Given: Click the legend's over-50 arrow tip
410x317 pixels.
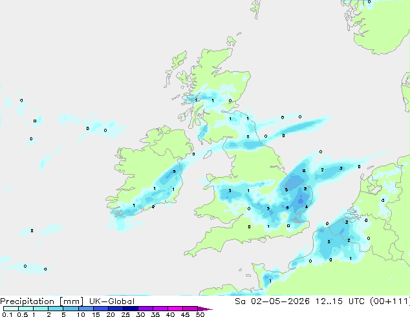Looking at the screenshot, I should [205, 309].
